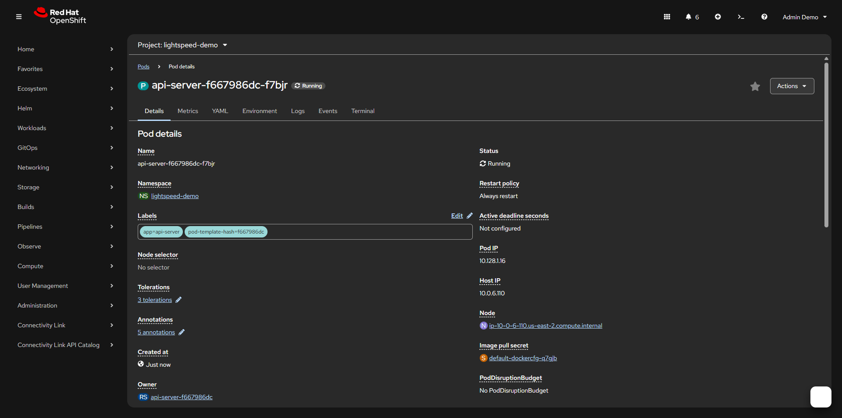The width and height of the screenshot is (842, 418).
Task: Expand the Pipelines navigation section
Action: click(x=65, y=227)
